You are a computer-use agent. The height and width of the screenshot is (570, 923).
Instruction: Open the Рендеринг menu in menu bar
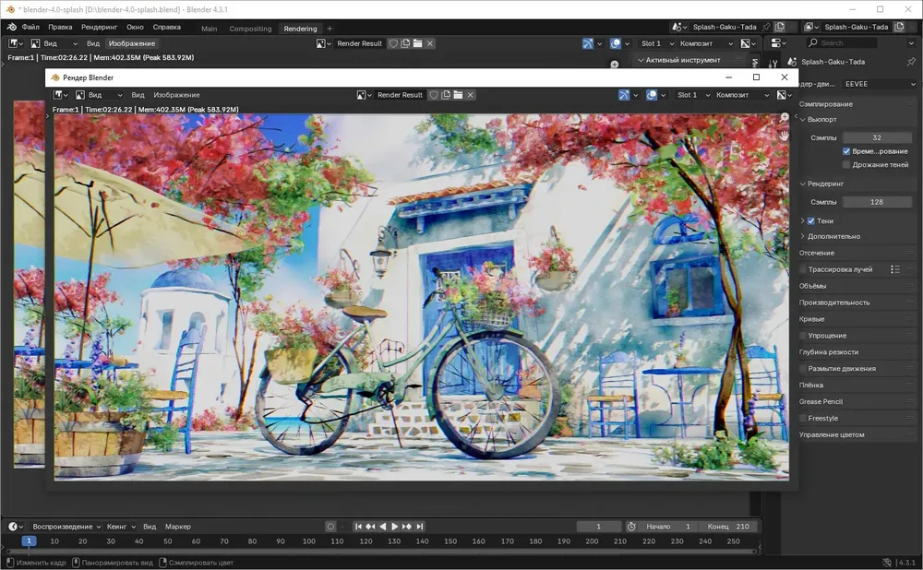(99, 28)
